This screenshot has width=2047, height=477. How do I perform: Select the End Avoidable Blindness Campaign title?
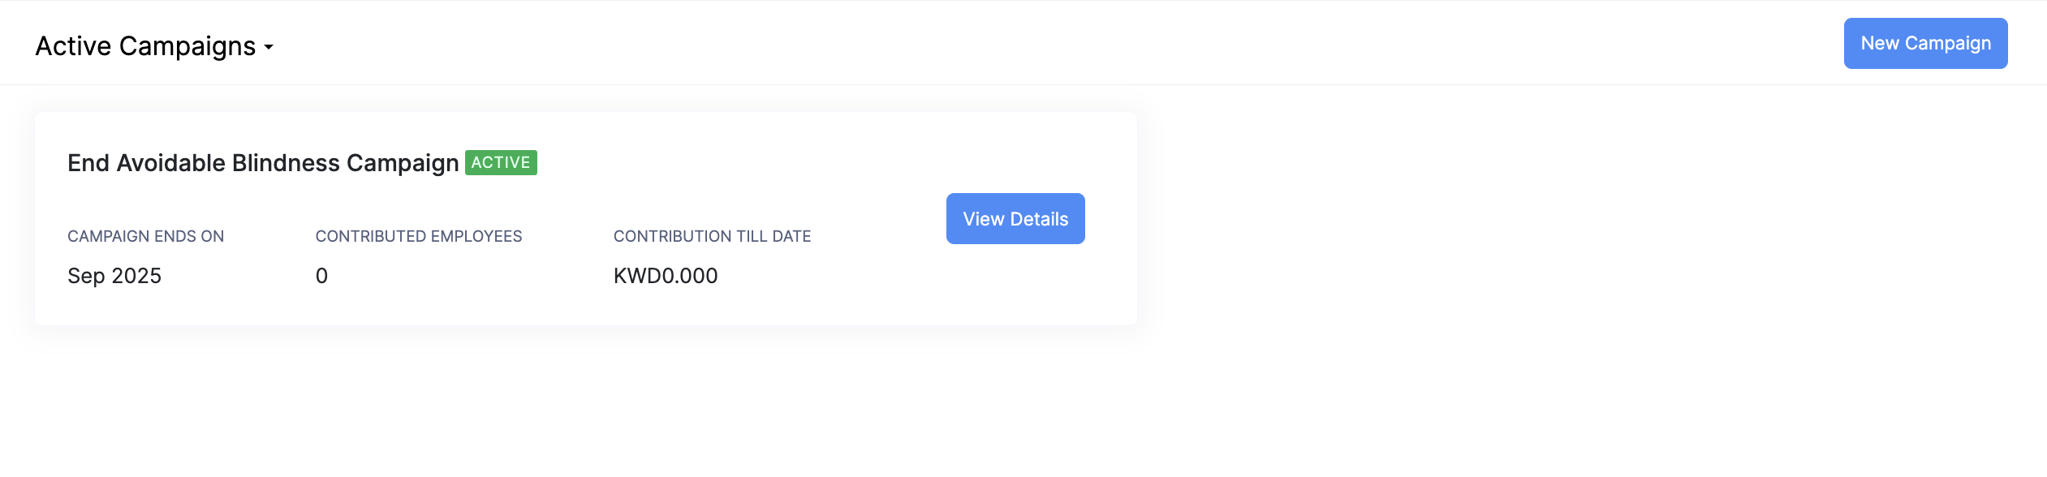coord(262,163)
